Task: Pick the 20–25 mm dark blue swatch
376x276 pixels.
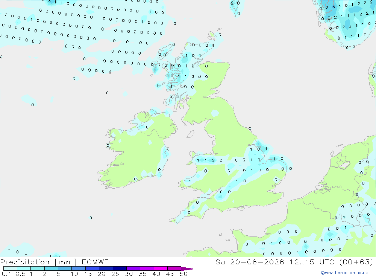Action: pyautogui.click(x=106, y=268)
